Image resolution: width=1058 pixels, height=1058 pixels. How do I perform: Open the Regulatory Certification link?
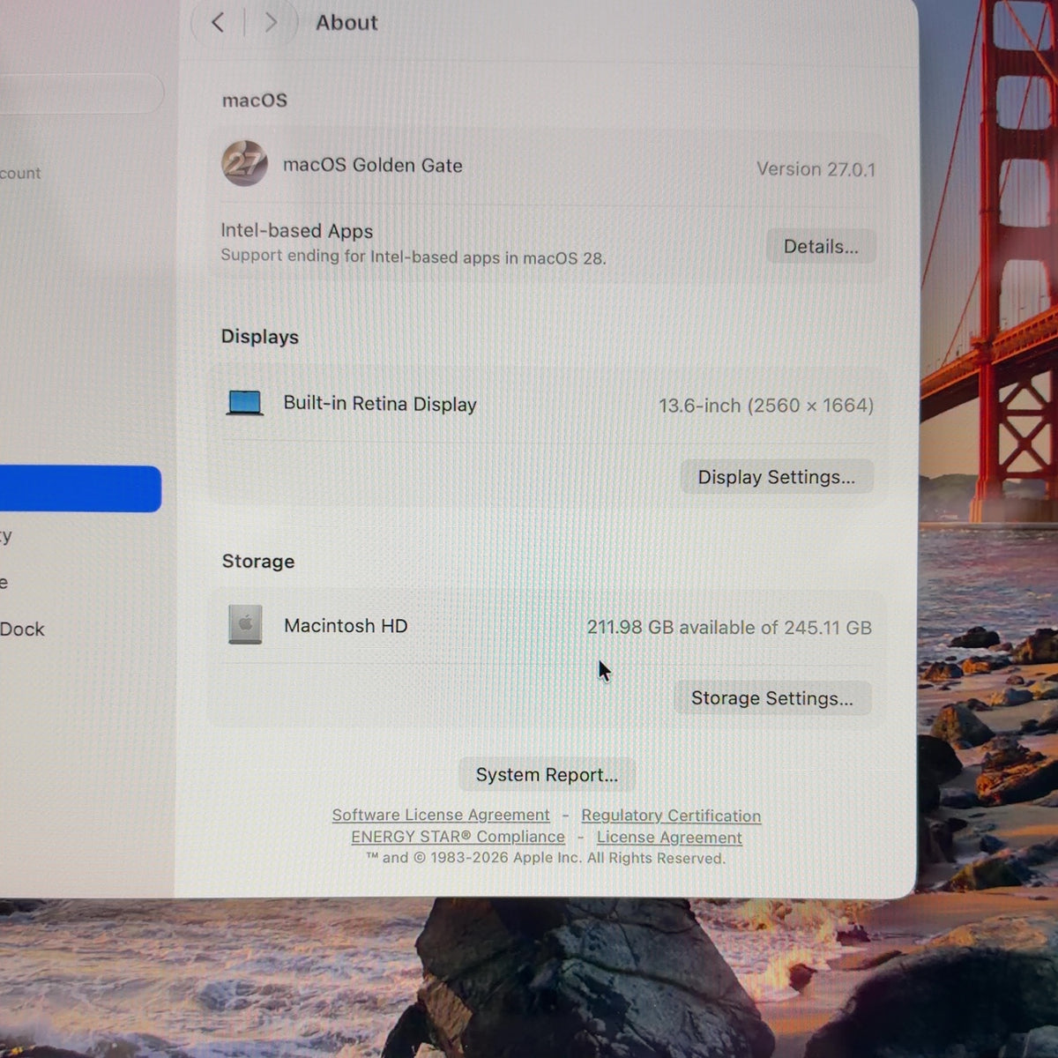(671, 816)
